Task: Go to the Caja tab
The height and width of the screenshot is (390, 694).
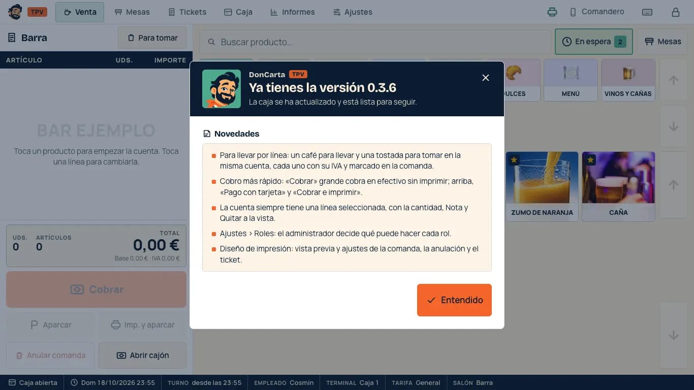Action: point(238,12)
